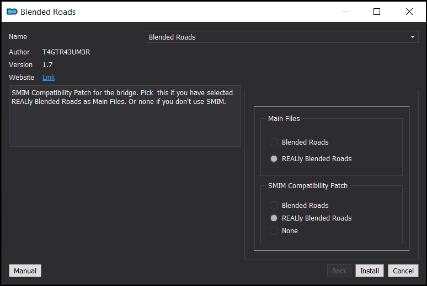Click the author name T4GTR43UM3R

(x=66, y=52)
